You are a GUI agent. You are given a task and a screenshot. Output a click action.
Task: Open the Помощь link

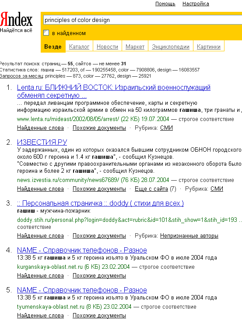tap(165, 4)
